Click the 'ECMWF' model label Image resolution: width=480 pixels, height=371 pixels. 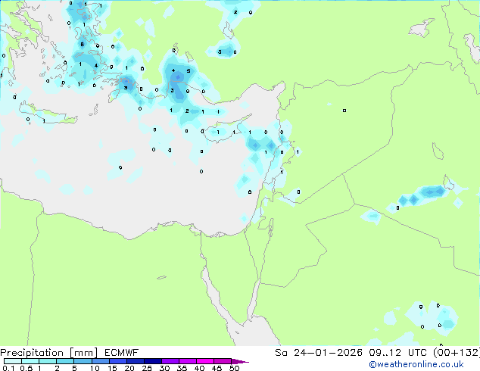tap(122, 353)
